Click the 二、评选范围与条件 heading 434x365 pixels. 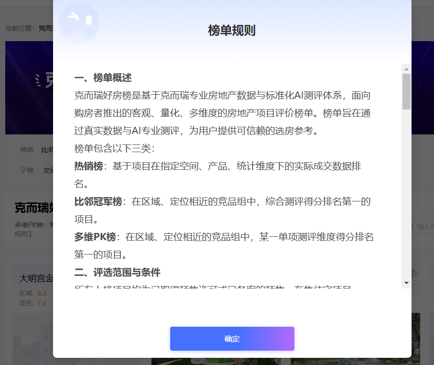[118, 273]
